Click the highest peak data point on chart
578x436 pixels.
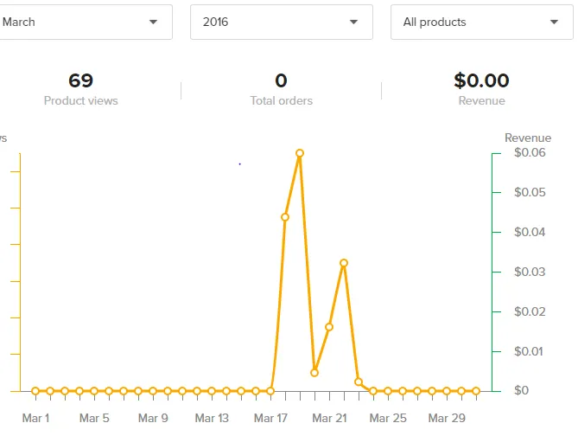(300, 153)
